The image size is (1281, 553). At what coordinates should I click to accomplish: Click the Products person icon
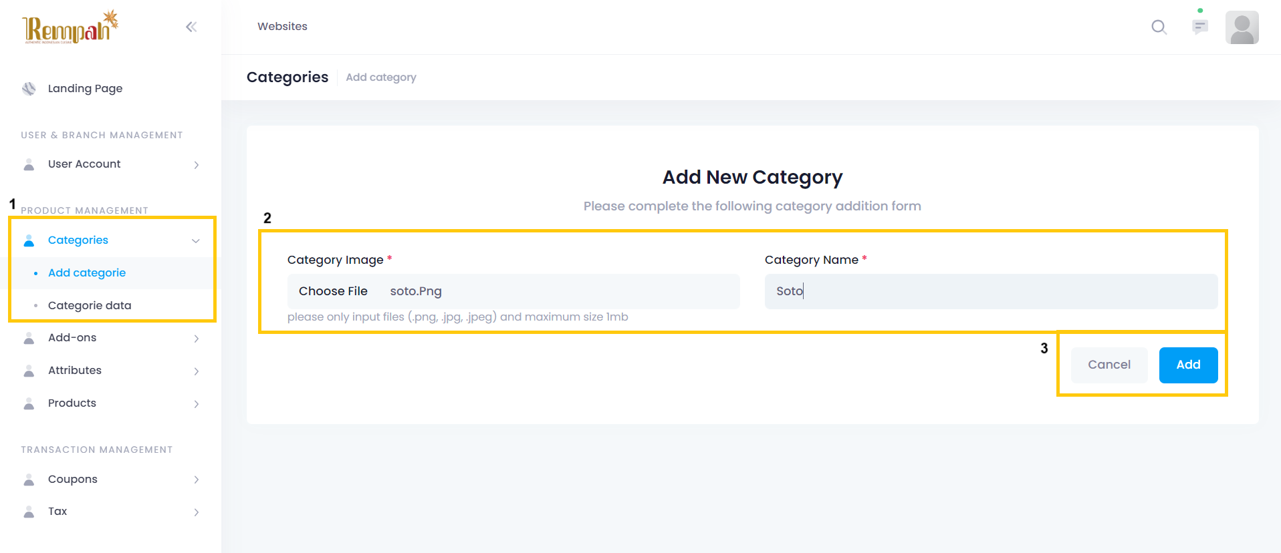point(29,403)
